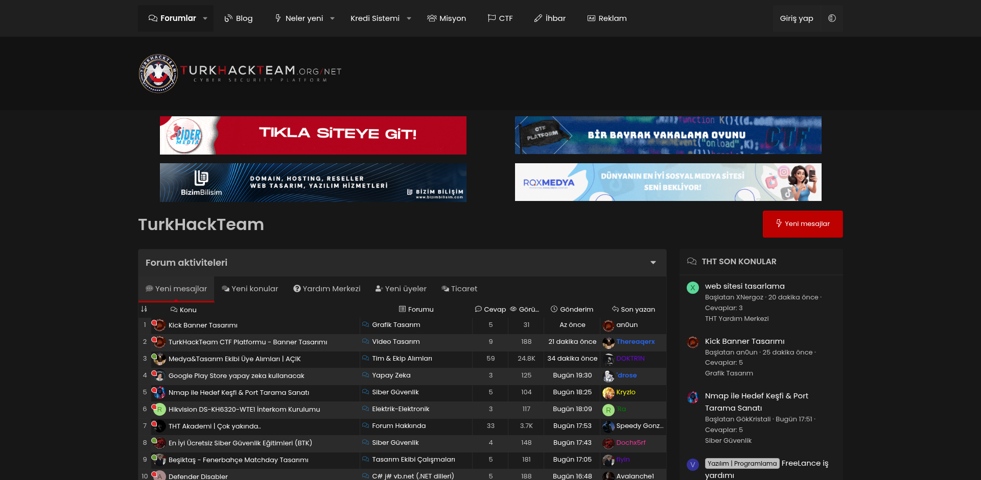
Task: Click Kryzlo's yellow avatar icon
Action: tap(608, 393)
